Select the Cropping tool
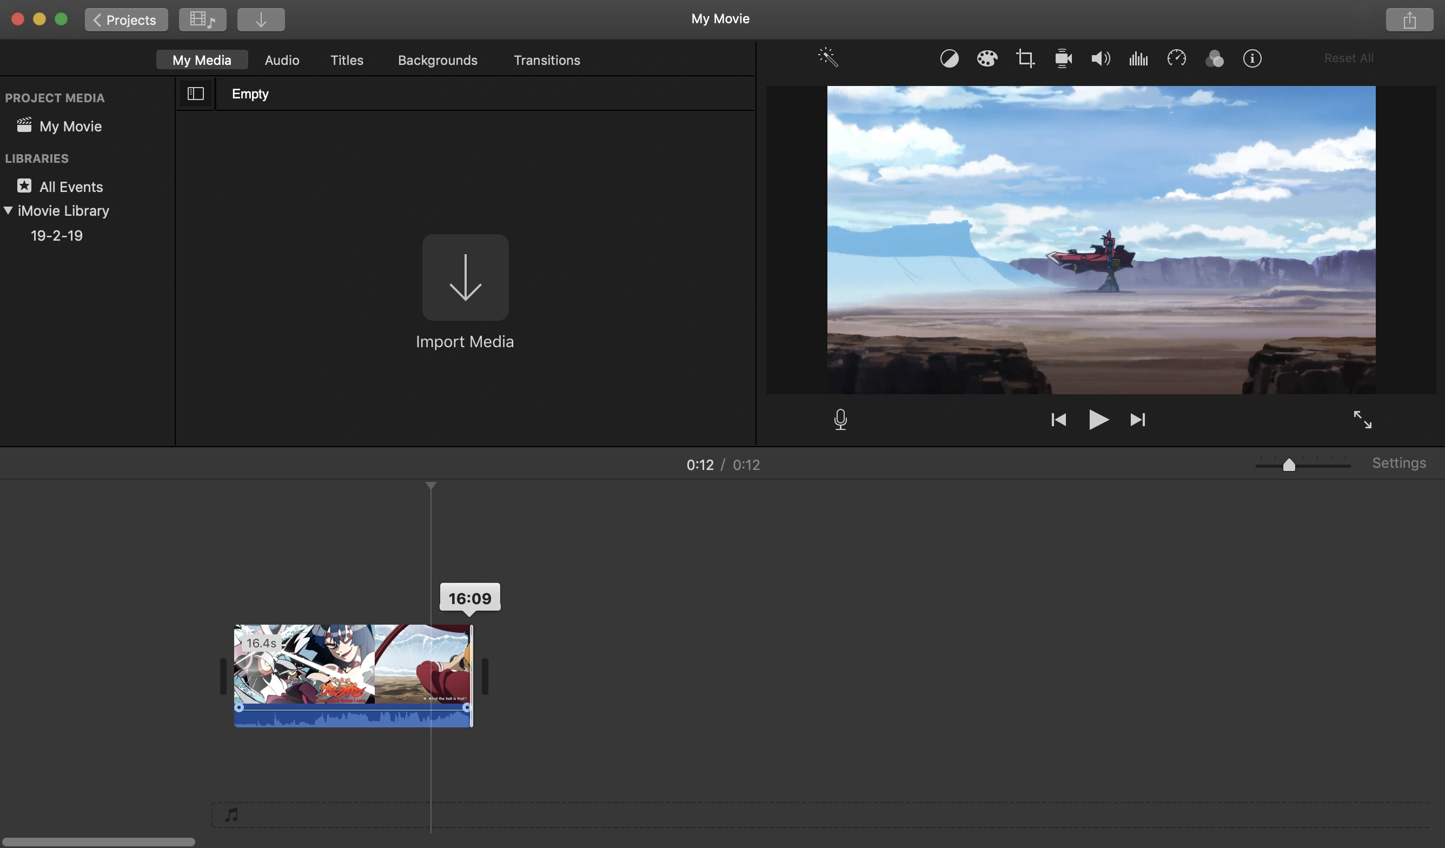 click(1025, 58)
